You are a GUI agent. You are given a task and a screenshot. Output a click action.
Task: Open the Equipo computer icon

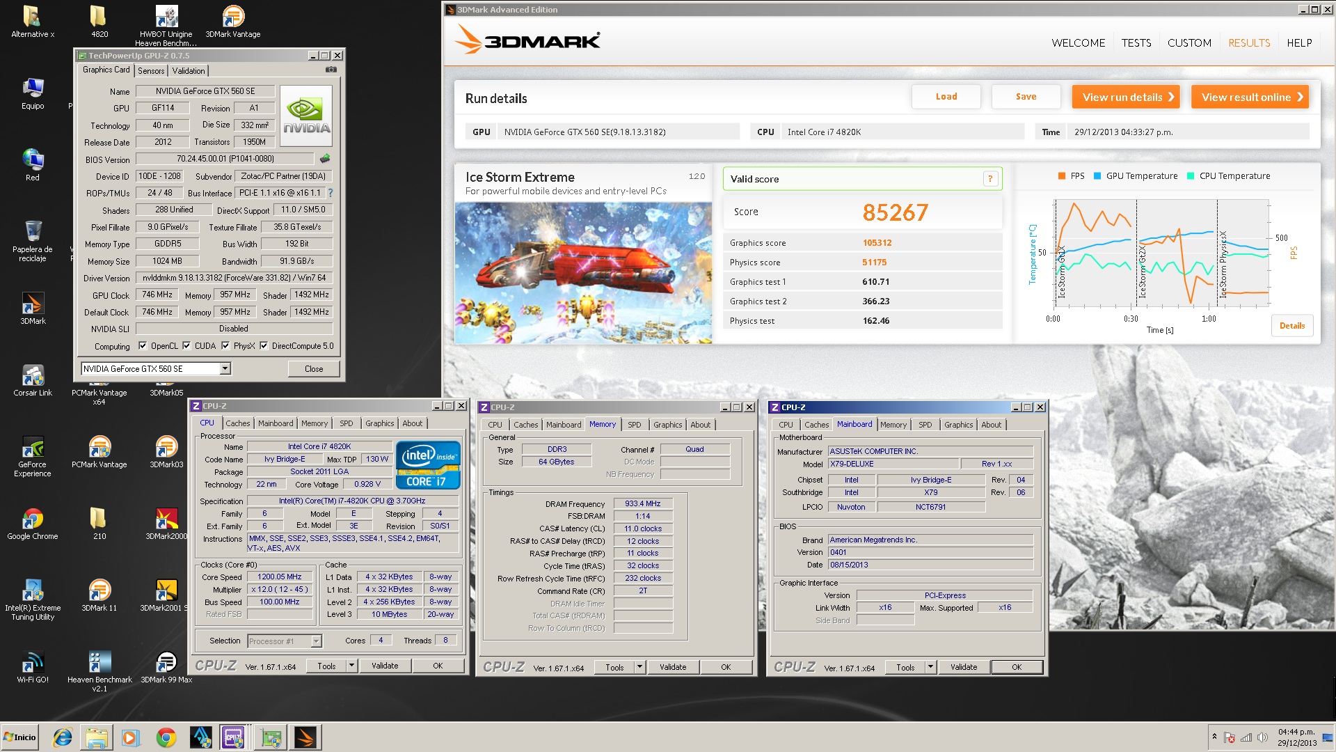tap(33, 93)
